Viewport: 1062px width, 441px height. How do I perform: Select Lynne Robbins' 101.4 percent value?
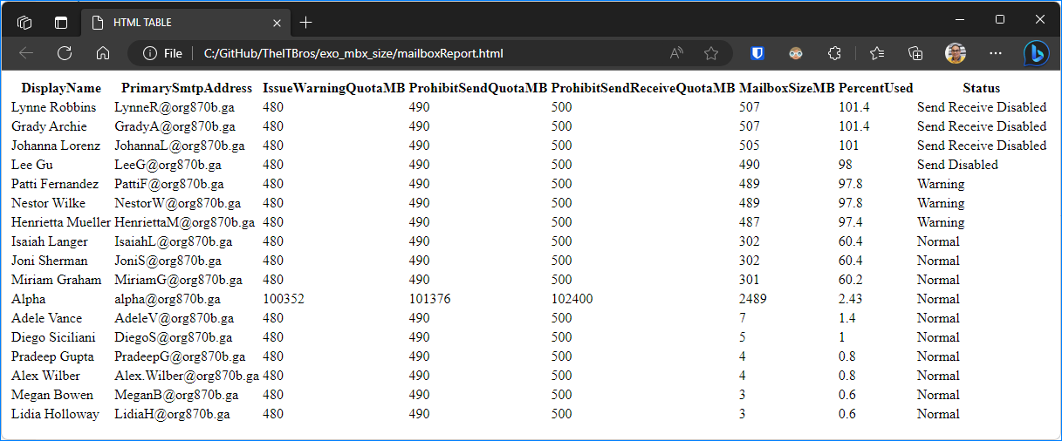854,107
